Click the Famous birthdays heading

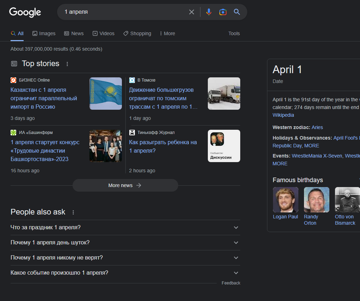[x=298, y=180]
